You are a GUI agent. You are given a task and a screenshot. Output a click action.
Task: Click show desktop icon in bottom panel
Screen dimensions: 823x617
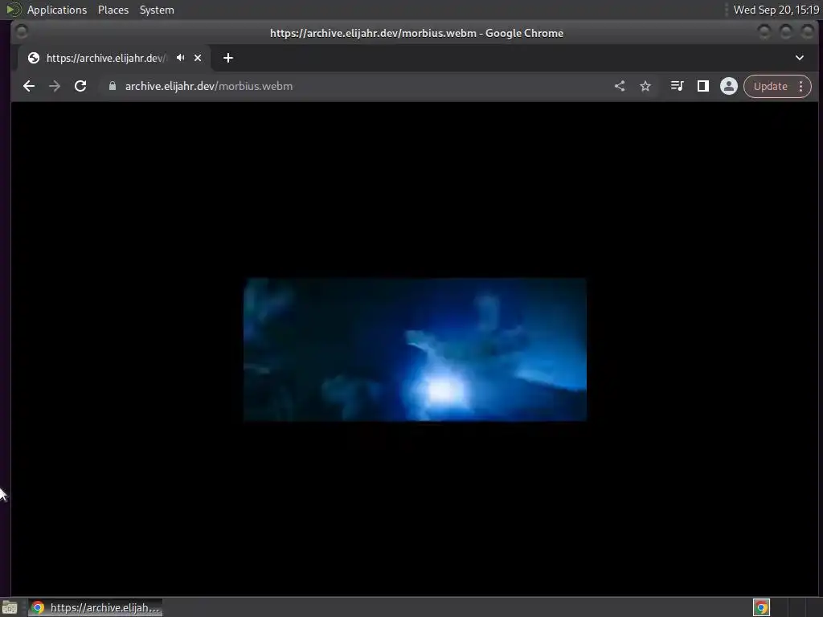tap(10, 607)
